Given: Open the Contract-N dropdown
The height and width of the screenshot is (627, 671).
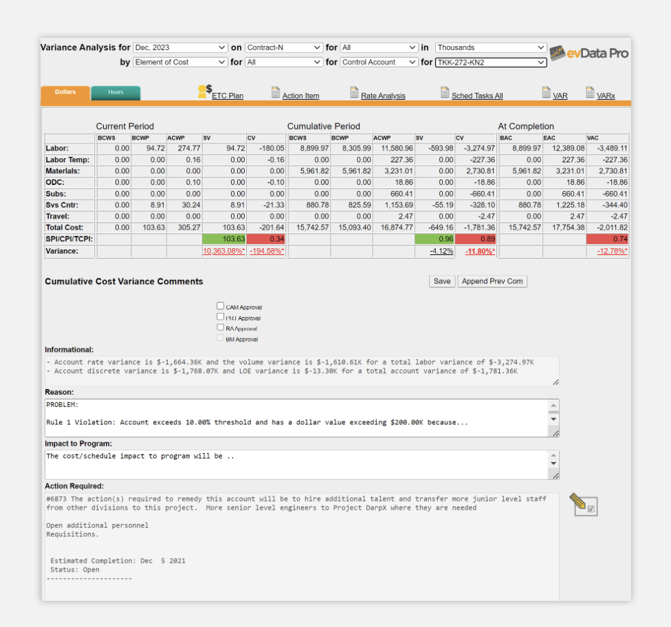Looking at the screenshot, I should pos(284,47).
